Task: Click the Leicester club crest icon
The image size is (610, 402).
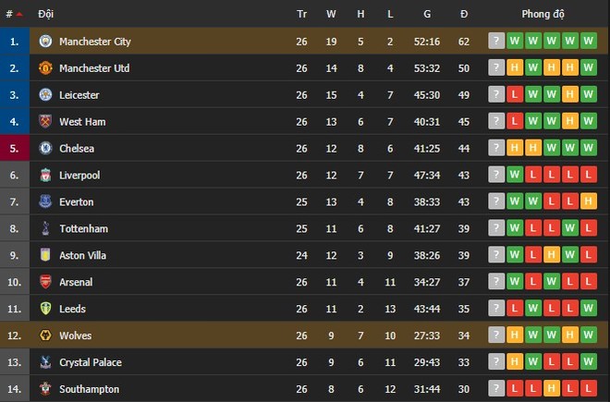Action: 45,94
